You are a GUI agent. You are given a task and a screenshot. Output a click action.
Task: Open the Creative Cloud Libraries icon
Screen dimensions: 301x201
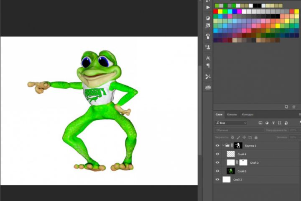(x=208, y=88)
